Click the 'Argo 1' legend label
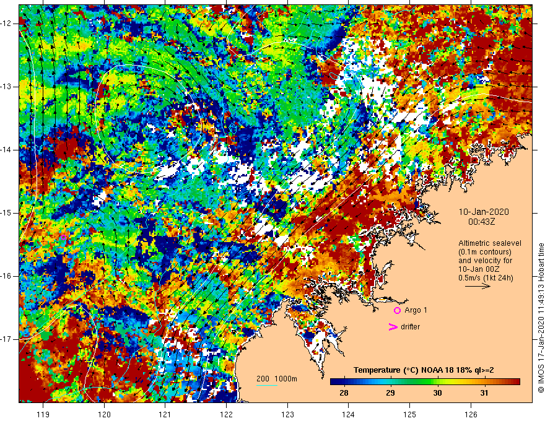The height and width of the screenshot is (421, 545). click(x=416, y=310)
